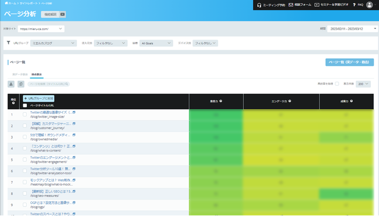Switch to the 実データ表示 tab
379x216 pixels.
(x=20, y=75)
